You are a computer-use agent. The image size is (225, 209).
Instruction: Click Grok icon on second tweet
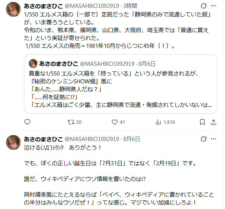point(204,139)
